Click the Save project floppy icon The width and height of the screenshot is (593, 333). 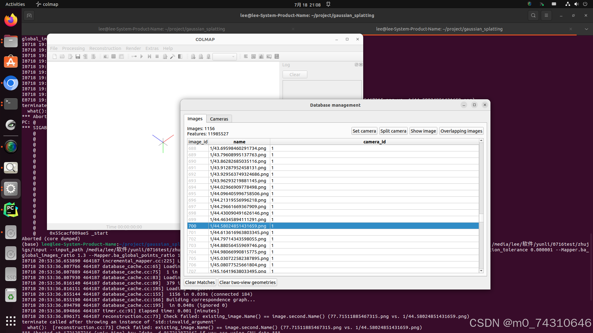[x=78, y=56]
